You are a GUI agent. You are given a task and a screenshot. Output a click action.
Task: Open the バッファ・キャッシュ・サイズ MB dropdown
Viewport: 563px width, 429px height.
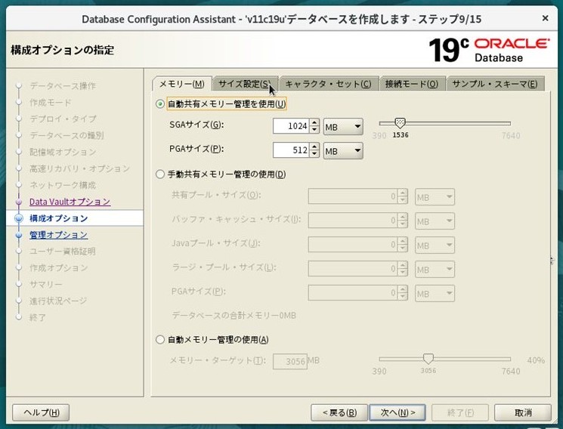[435, 221]
